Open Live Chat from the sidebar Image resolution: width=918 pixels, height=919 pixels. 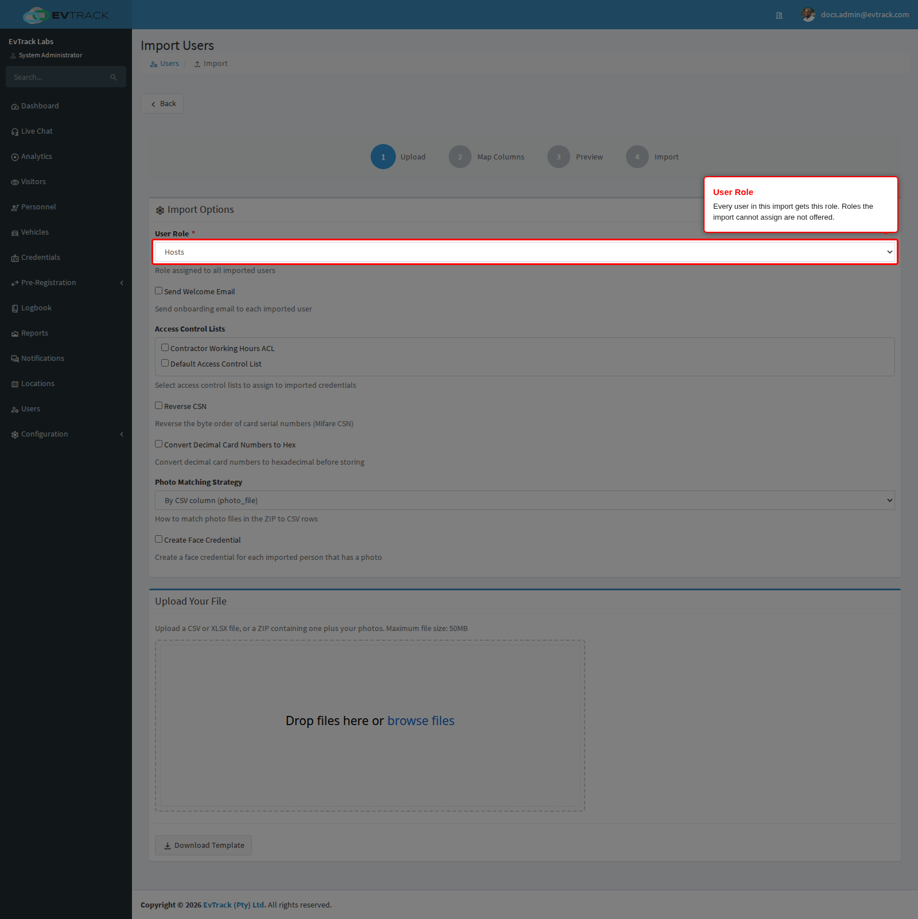(x=66, y=131)
